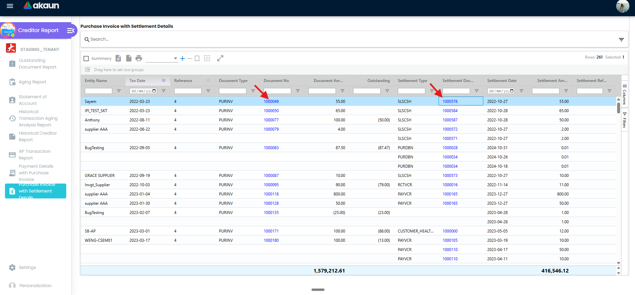Open AP Transaction Report
Screen dimensions: 635x295
click(34, 154)
